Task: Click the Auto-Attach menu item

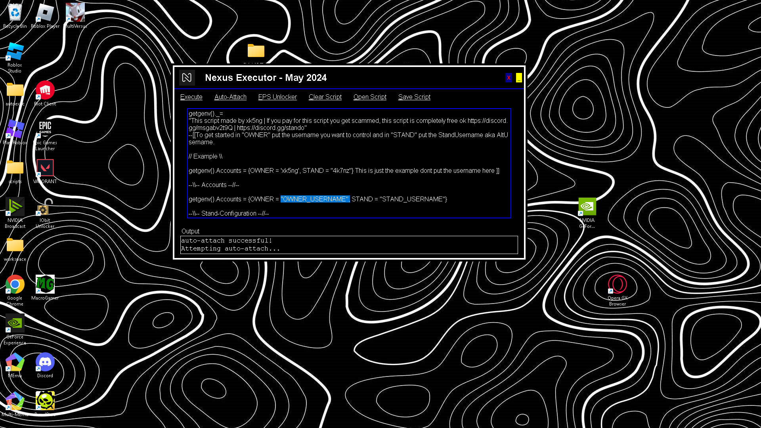Action: pyautogui.click(x=230, y=97)
